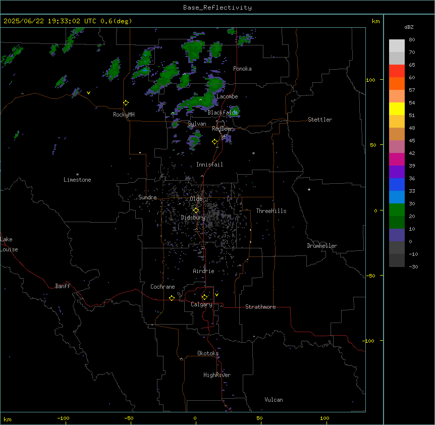Select the light orange 54-57 dBZ swatch

[397, 96]
